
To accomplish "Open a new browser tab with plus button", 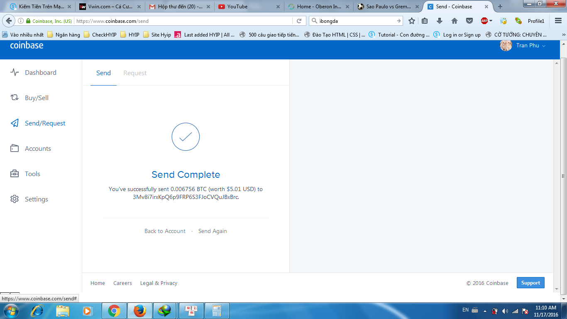I will click(500, 7).
